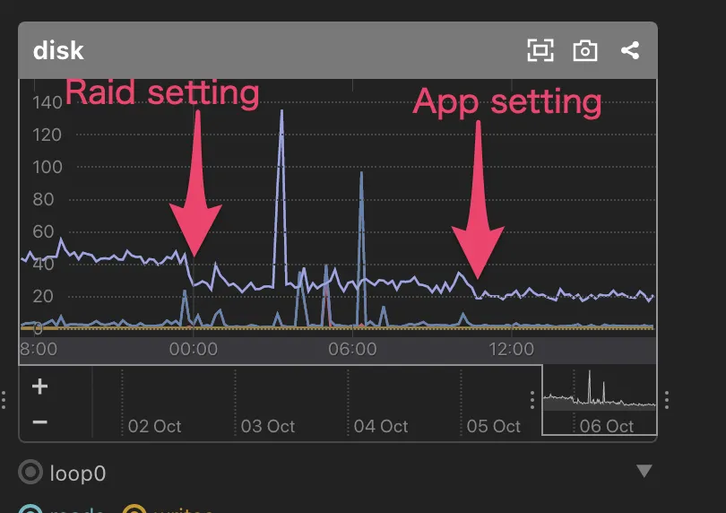Take a snapshot with the camera icon

tap(585, 50)
